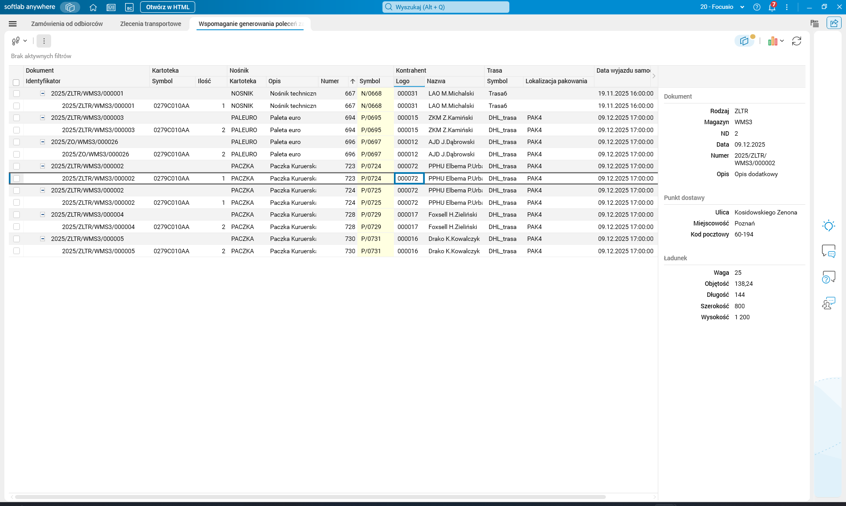Click the Otwórz w HTML button
The image size is (846, 506).
167,7
